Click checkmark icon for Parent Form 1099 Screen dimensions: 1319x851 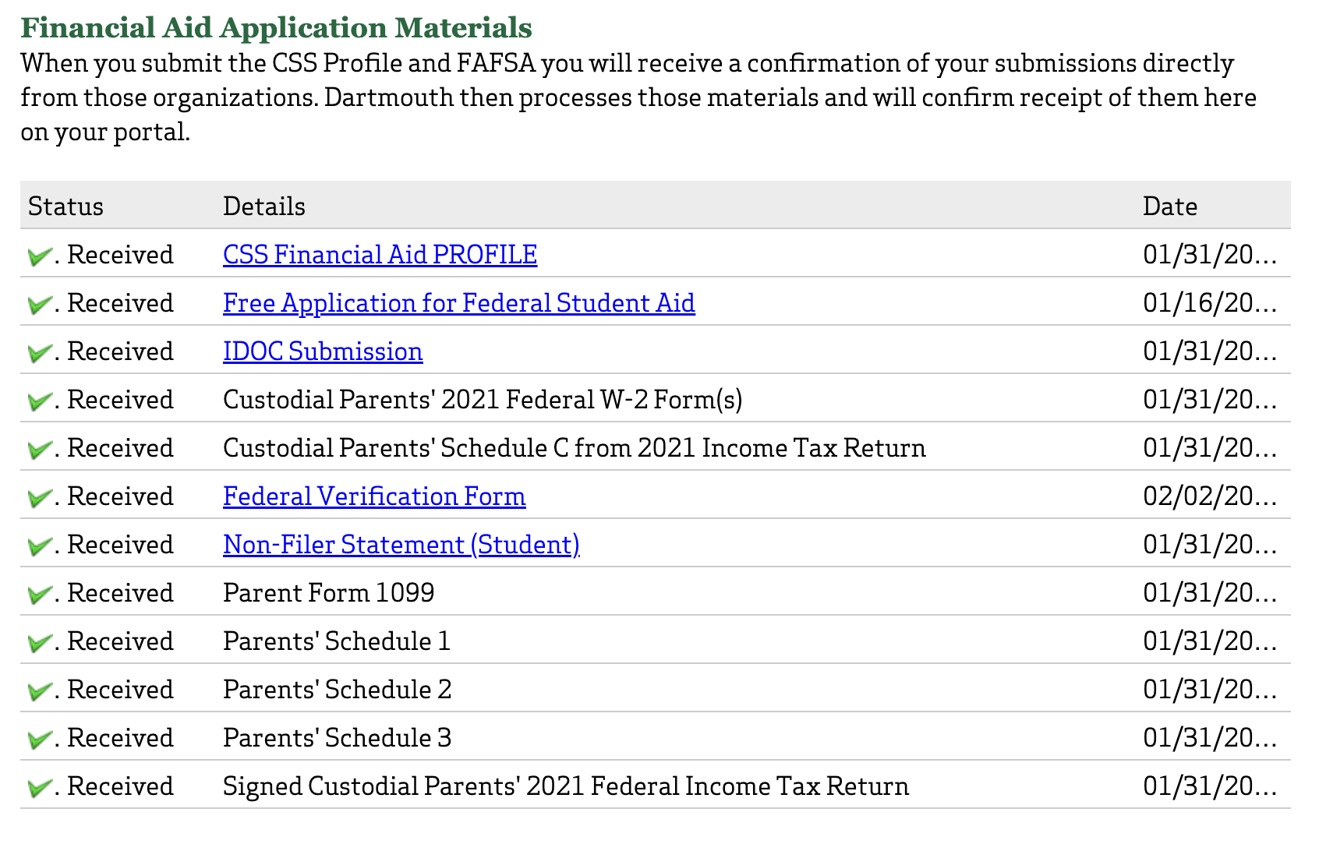(39, 594)
